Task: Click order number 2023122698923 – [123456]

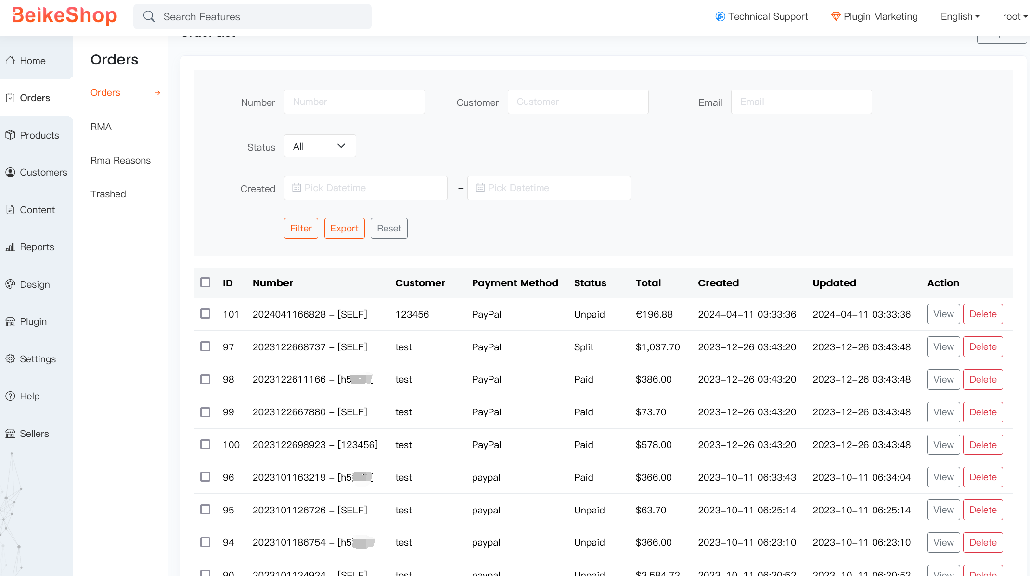Action: pos(315,445)
